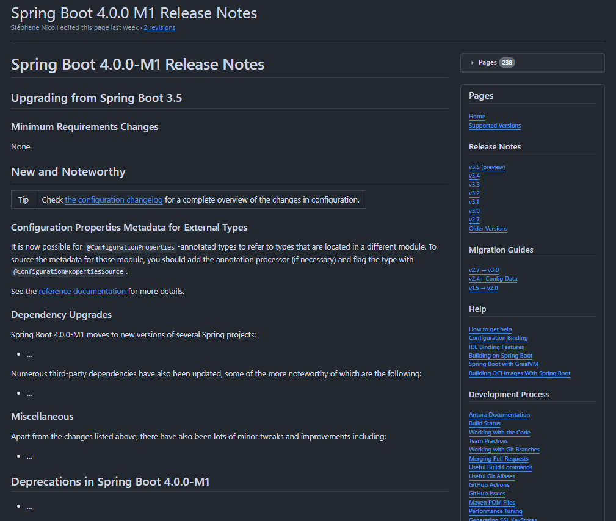The height and width of the screenshot is (521, 616).
Task: Open How to get help page
Action: tap(490, 329)
